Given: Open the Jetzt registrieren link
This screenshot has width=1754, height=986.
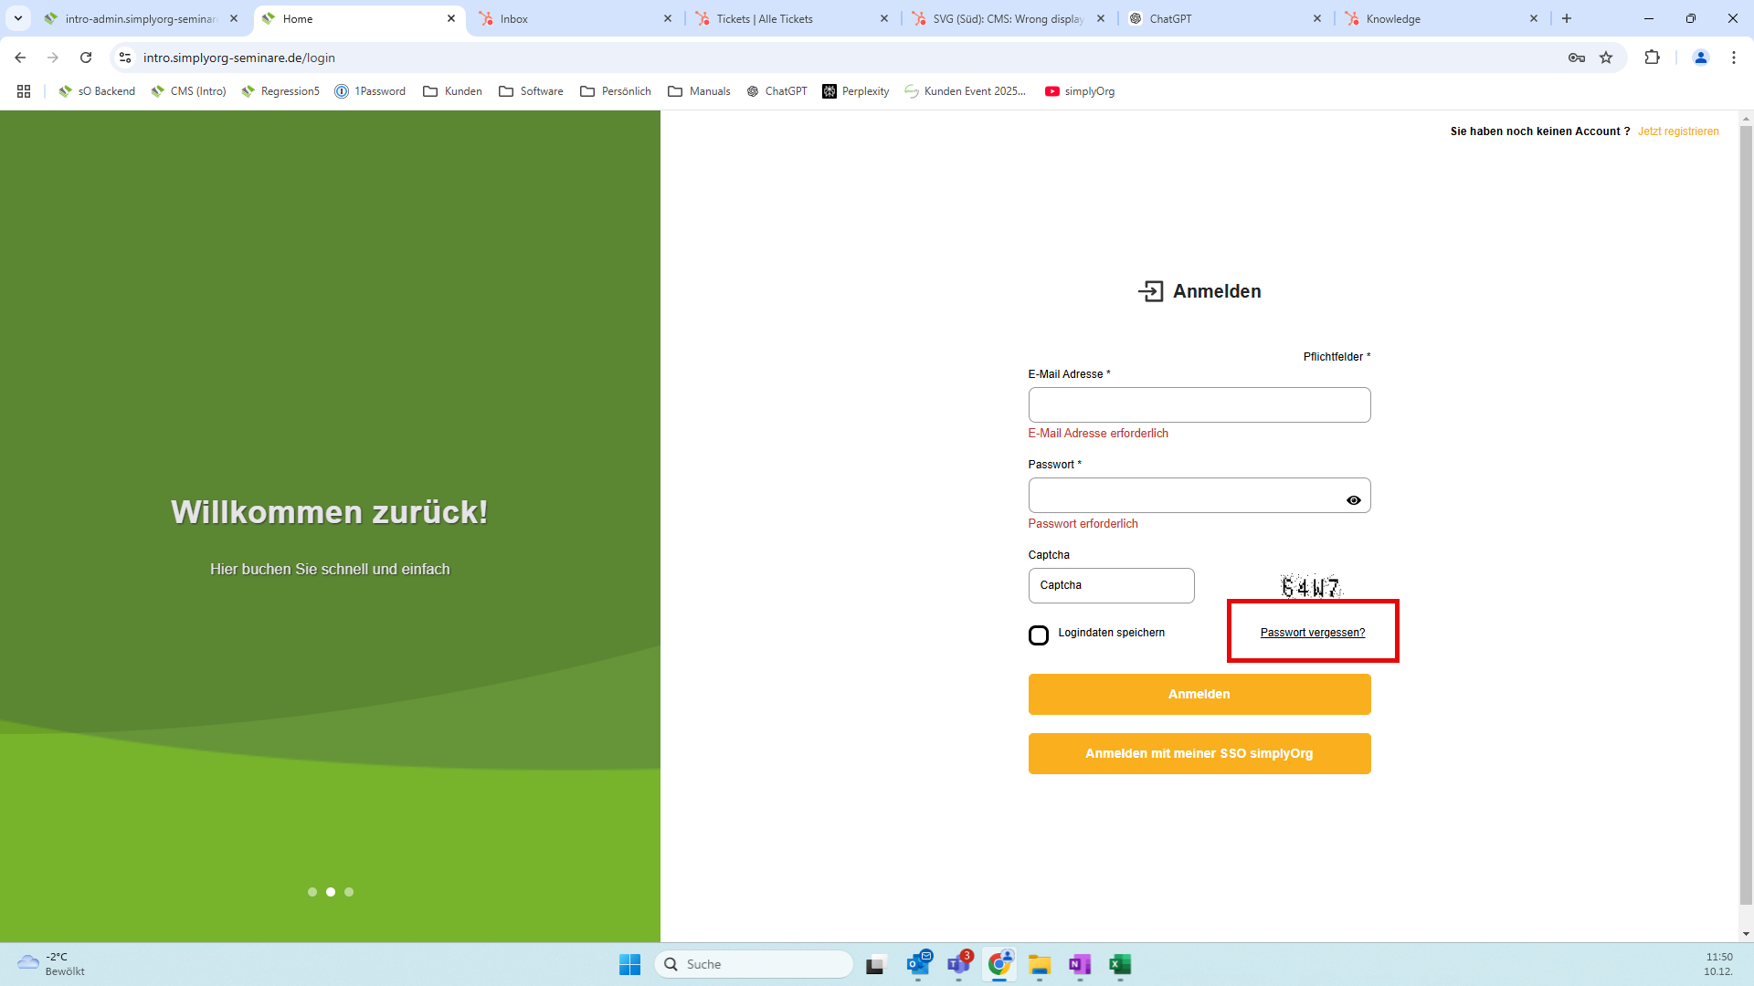Looking at the screenshot, I should tap(1677, 131).
